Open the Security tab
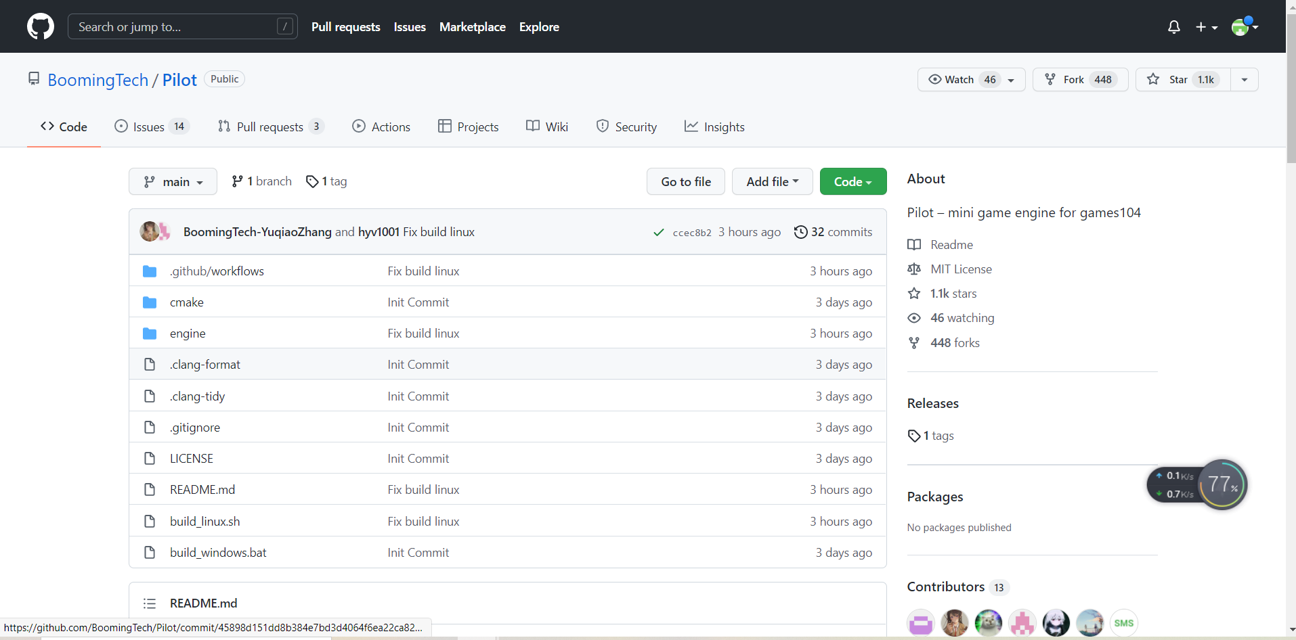 click(626, 127)
